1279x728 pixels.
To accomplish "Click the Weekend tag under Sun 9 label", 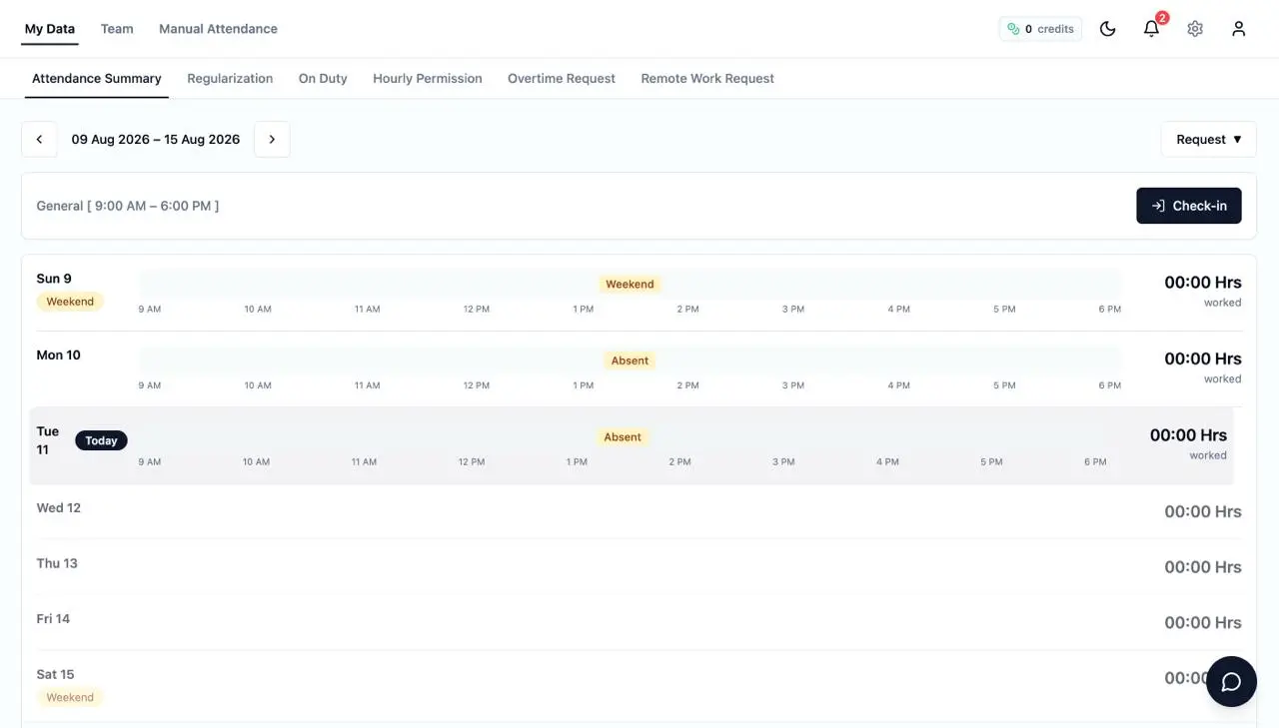I will coord(70,302).
